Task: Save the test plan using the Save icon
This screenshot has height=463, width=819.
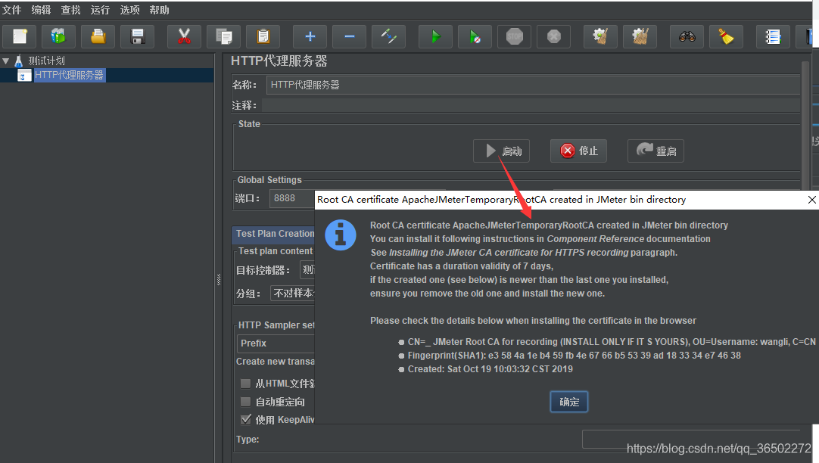Action: tap(137, 36)
